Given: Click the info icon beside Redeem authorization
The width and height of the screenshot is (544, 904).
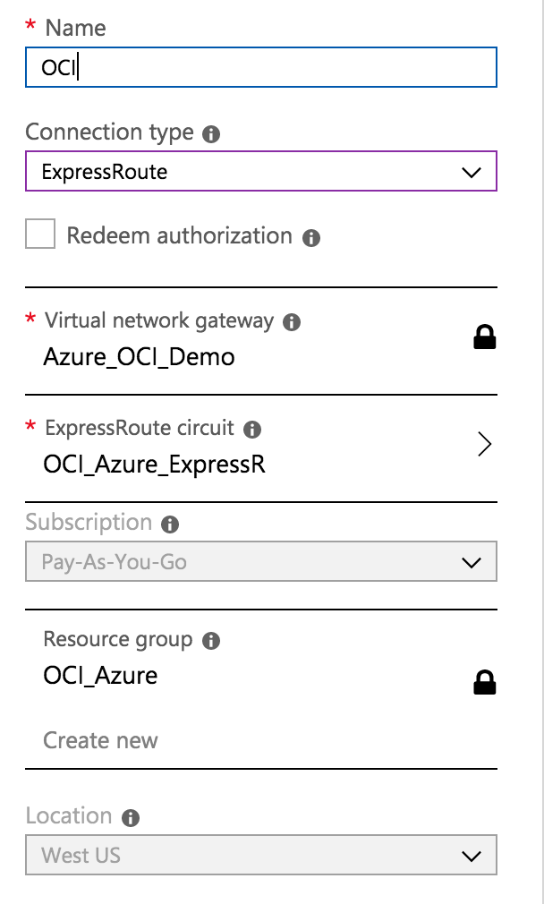Looking at the screenshot, I should (x=310, y=236).
